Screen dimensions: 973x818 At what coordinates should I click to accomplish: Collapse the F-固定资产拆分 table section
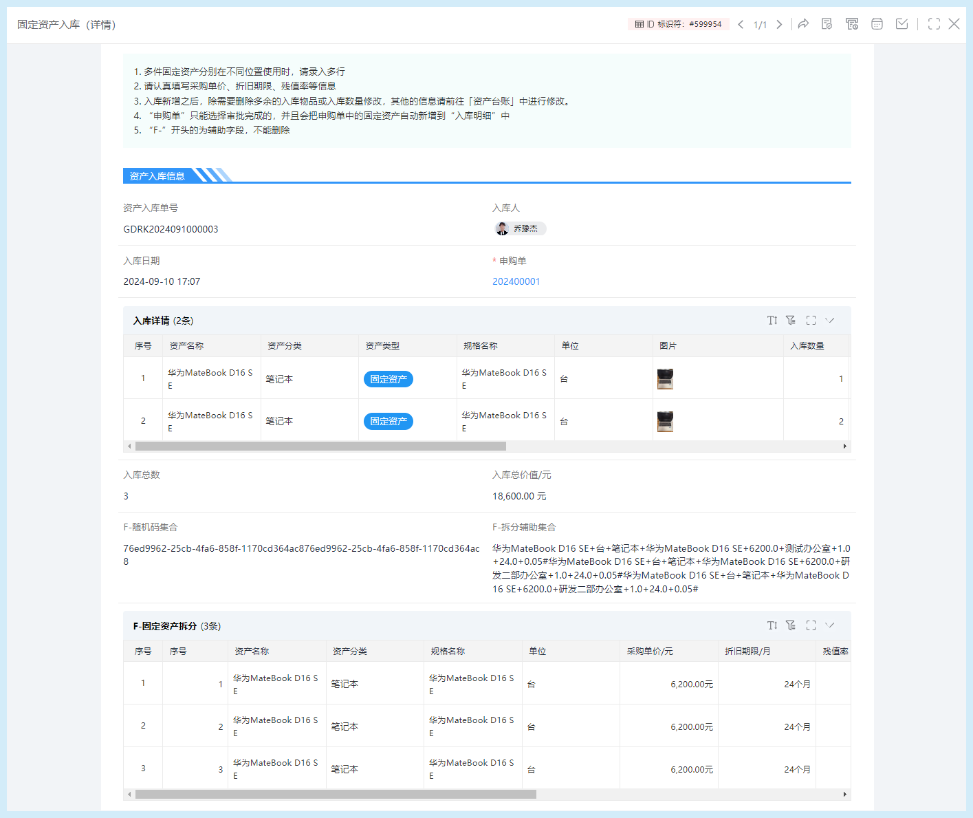[830, 625]
